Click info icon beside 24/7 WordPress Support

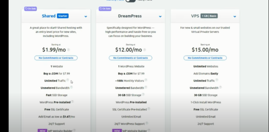pos(147,123)
